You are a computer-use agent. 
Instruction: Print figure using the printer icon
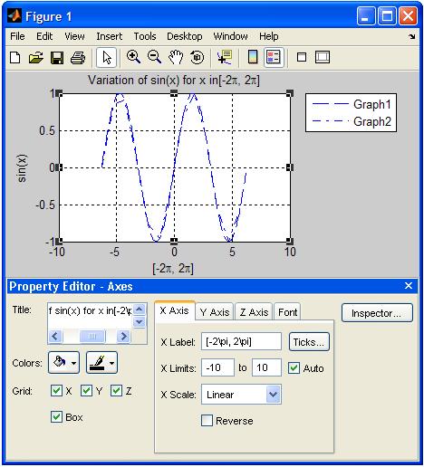click(x=78, y=57)
